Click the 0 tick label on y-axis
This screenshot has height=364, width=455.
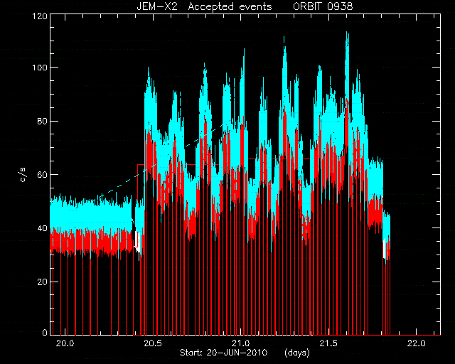[x=45, y=332]
